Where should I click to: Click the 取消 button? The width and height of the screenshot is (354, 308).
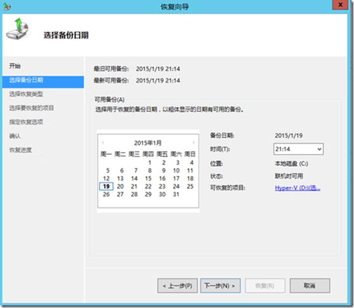click(310, 286)
